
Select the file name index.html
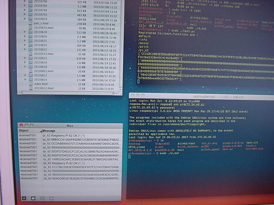[x=41, y=84]
